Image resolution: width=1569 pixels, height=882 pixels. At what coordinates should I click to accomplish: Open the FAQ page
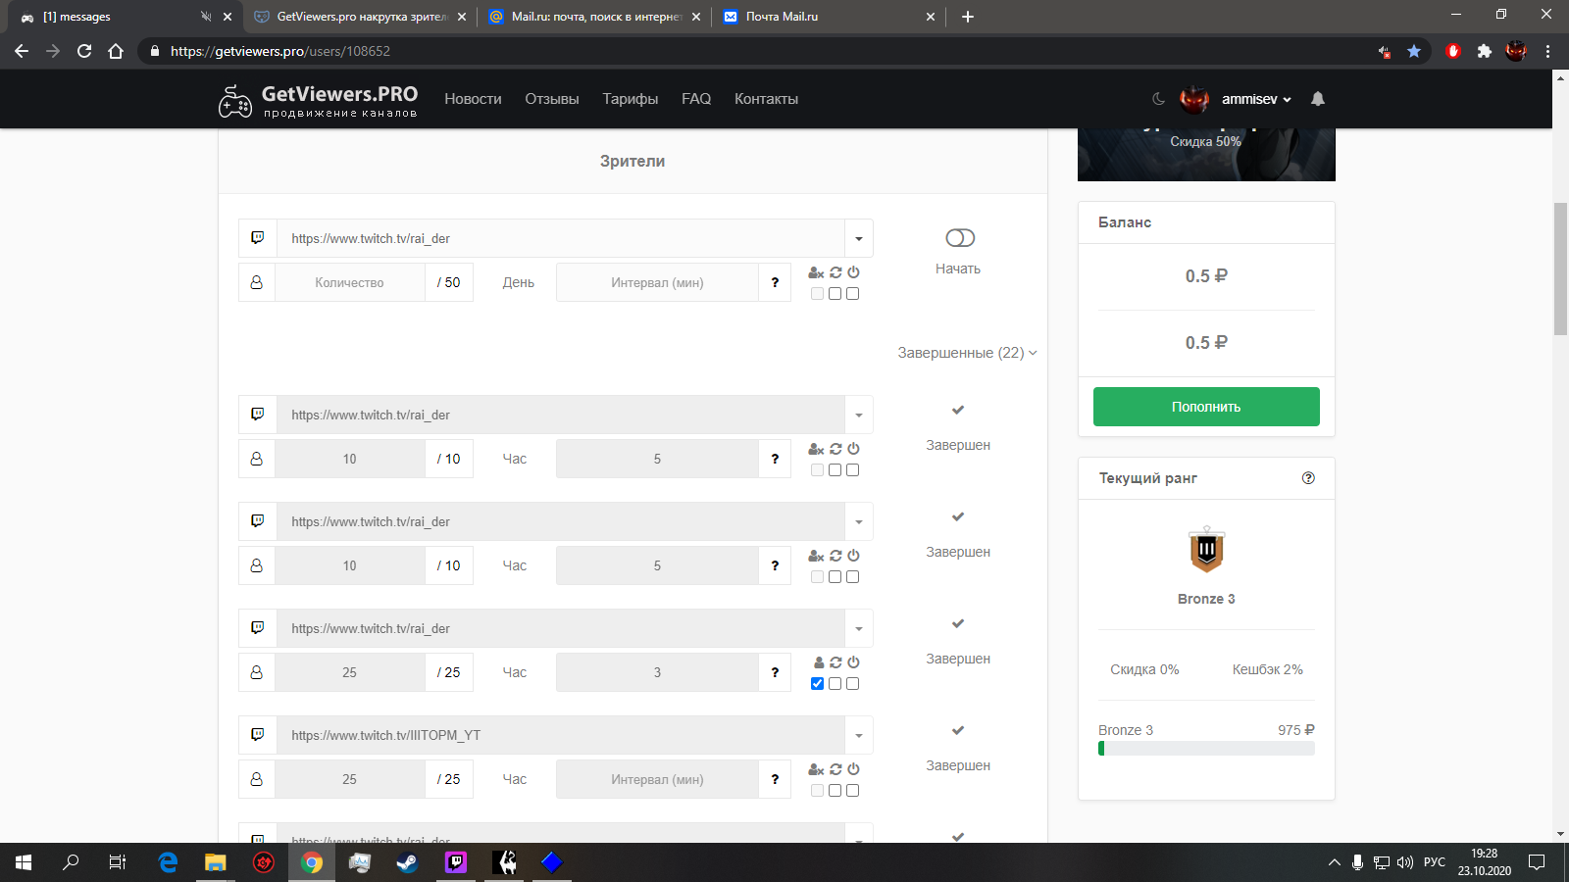[x=696, y=99]
